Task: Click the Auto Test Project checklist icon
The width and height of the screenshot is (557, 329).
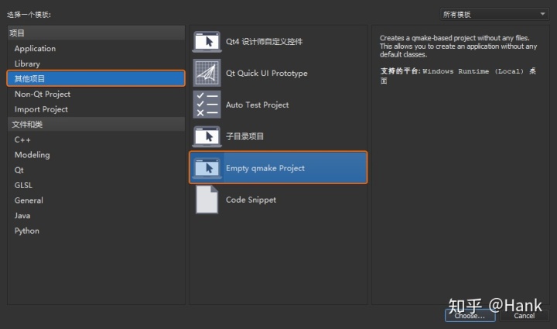Action: pyautogui.click(x=207, y=105)
